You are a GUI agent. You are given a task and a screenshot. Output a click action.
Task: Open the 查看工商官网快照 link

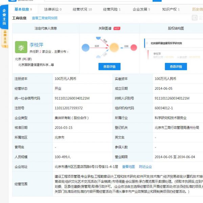pos(45,18)
